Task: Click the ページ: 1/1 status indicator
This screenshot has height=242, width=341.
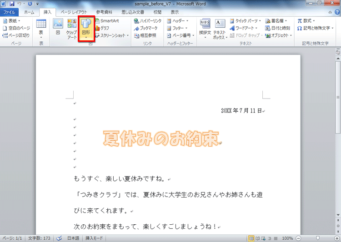Action: [x=12, y=238]
